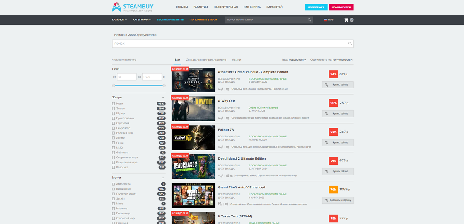Open the RUB currency selector
Image resolution: width=464 pixels, height=224 pixels.
point(329,20)
